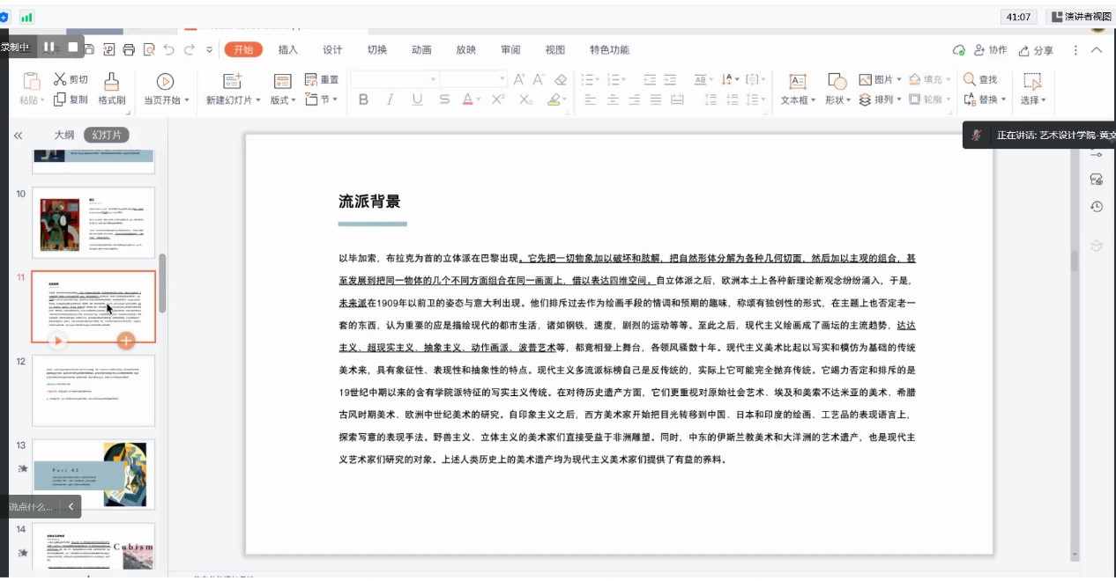Click the Find (查找) magnifier icon
Image resolution: width=1116 pixels, height=581 pixels.
pos(970,79)
